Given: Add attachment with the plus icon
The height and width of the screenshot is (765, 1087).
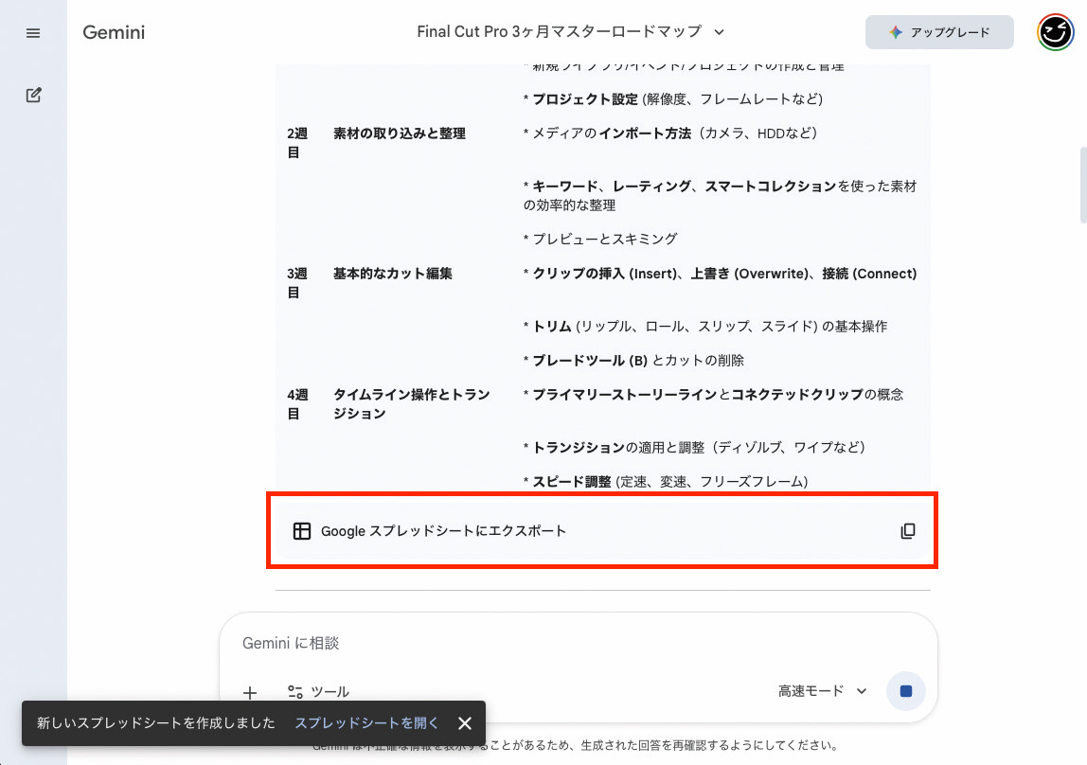Looking at the screenshot, I should pos(250,691).
